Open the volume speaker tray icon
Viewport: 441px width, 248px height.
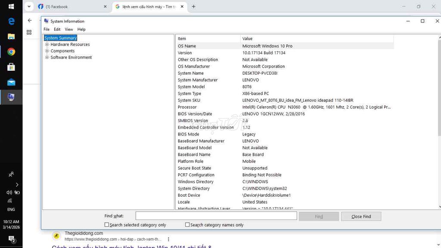pyautogui.click(x=9, y=192)
